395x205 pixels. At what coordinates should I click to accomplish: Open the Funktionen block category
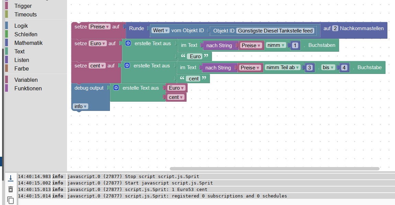click(x=28, y=88)
